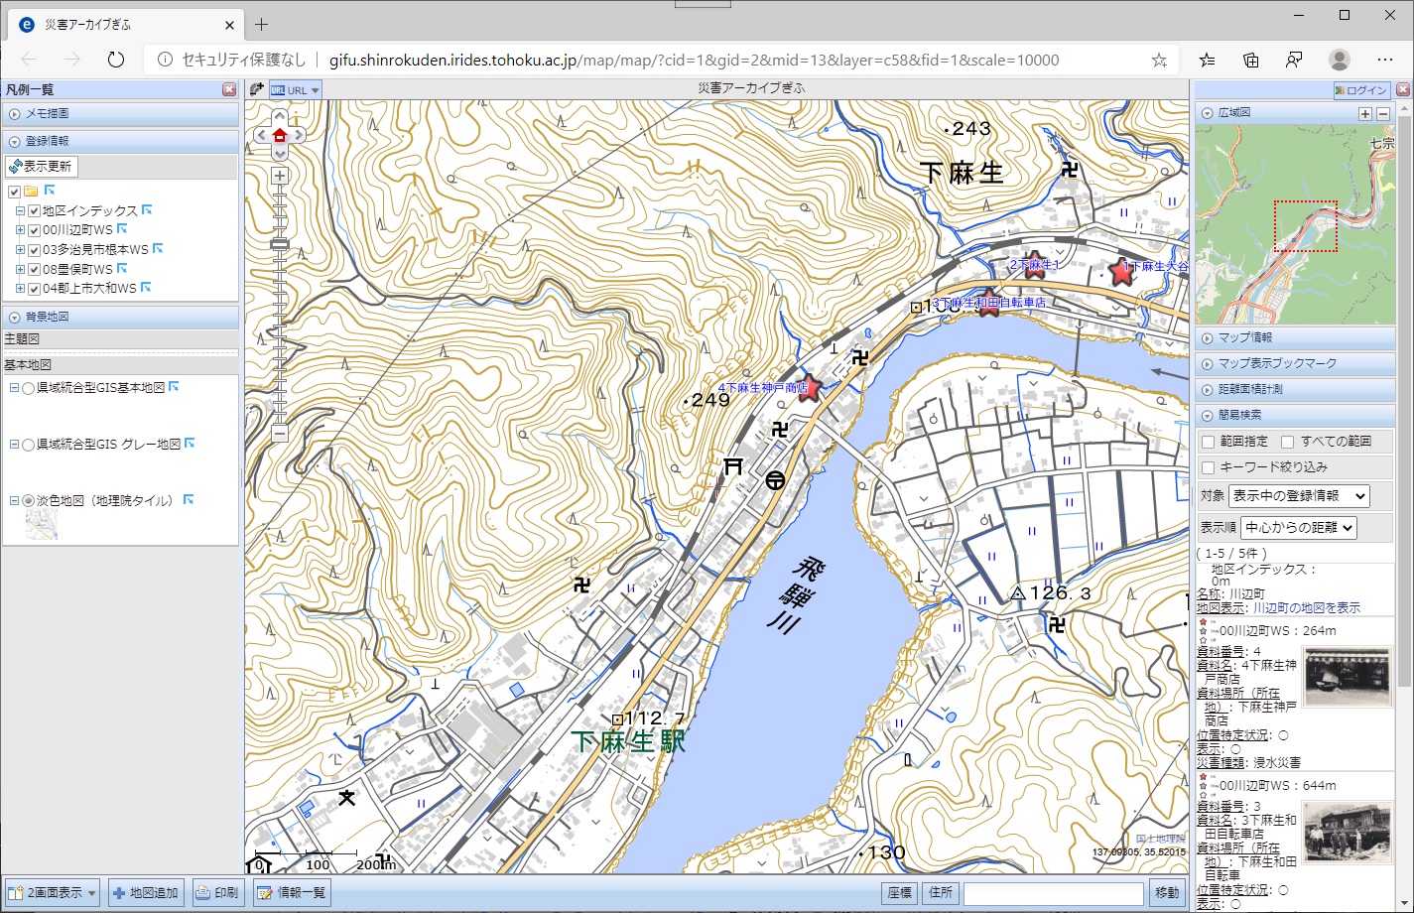
Task: Open the 川辺町の地図を表示 link
Action: (1306, 607)
